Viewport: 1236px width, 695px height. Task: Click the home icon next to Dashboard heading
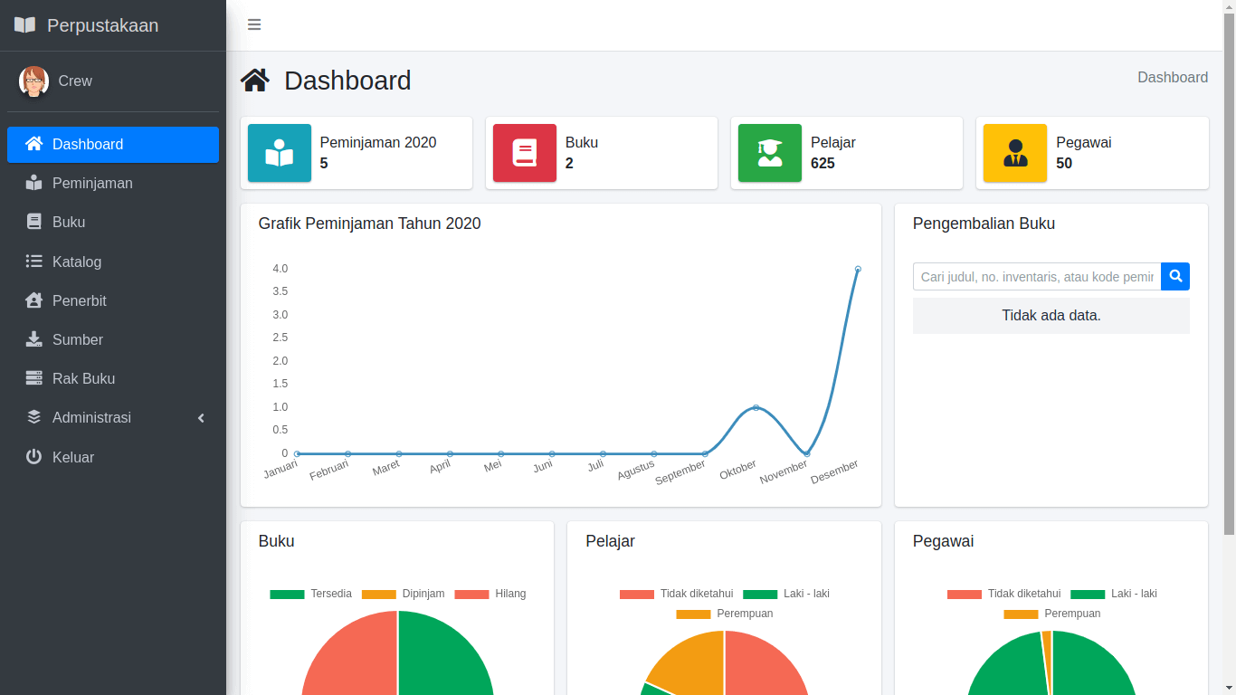[x=255, y=81]
